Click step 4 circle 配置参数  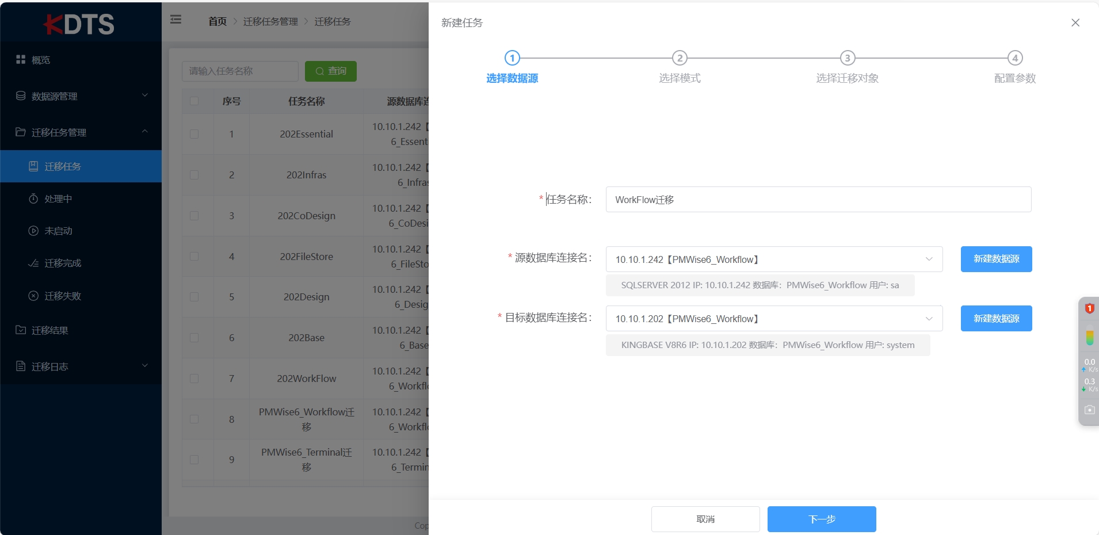pos(1015,58)
